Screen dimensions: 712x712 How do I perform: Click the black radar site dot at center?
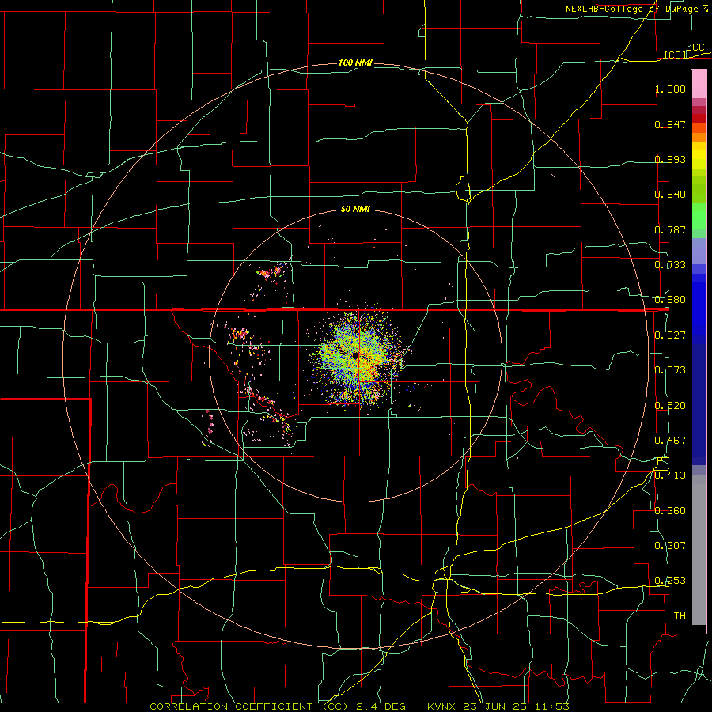click(x=355, y=355)
